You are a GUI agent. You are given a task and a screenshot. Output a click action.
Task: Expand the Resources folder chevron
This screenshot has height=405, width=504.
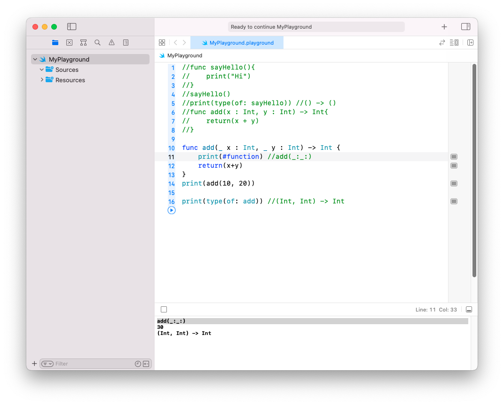[42, 80]
